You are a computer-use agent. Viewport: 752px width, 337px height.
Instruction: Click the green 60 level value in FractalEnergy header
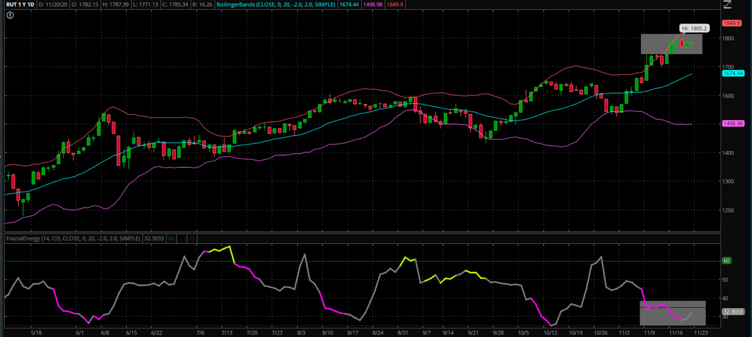coord(171,238)
